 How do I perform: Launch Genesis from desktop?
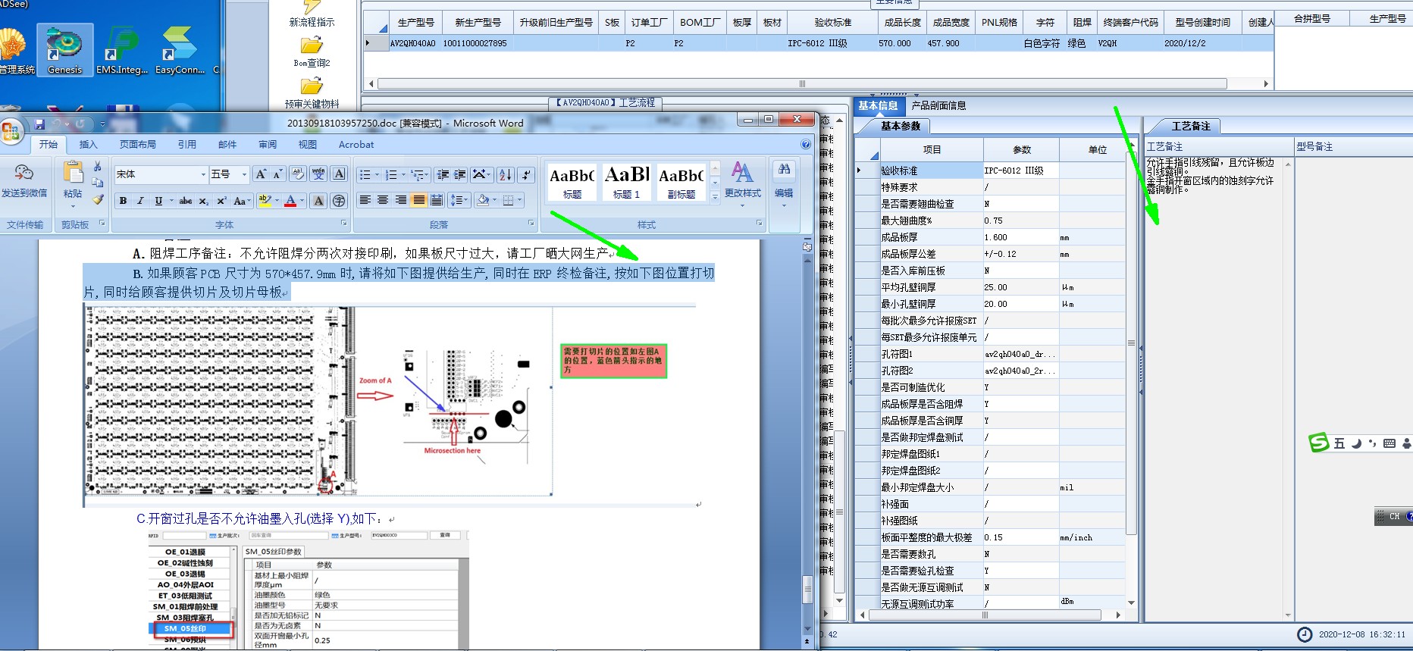pyautogui.click(x=64, y=50)
